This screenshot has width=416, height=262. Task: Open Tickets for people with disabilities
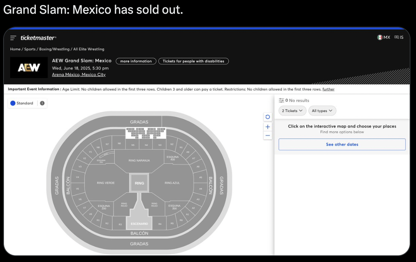[x=193, y=61]
